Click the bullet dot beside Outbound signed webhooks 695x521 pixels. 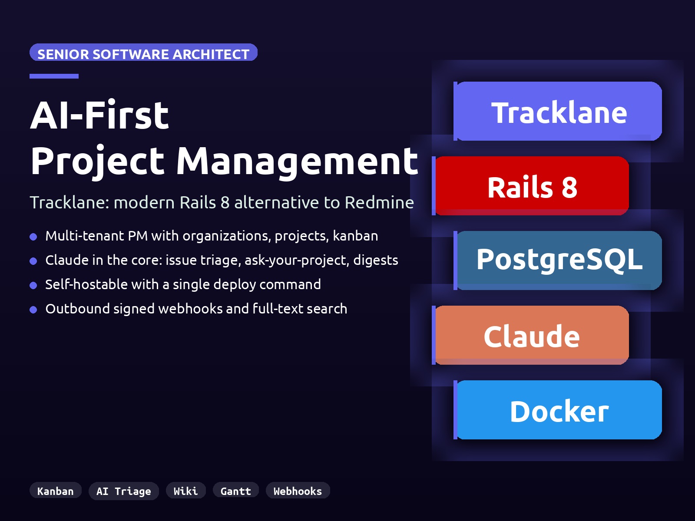[x=33, y=310]
